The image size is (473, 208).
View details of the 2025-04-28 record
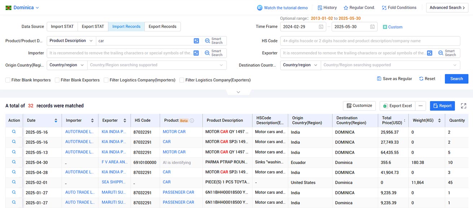pyautogui.click(x=14, y=172)
